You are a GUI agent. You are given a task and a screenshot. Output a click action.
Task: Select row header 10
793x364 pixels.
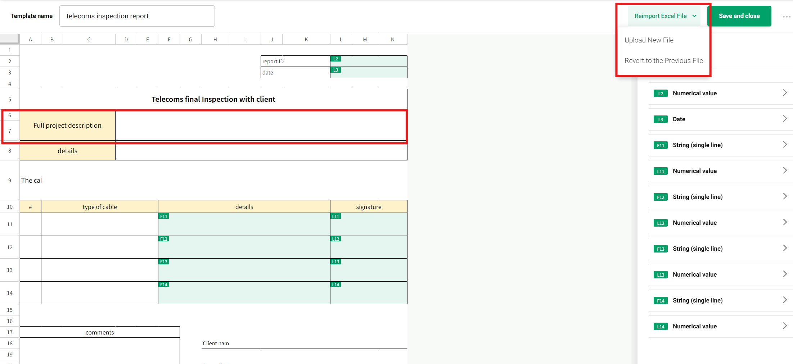coord(10,207)
